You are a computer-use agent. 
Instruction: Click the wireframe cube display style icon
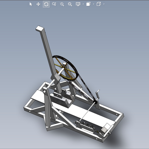99,4
